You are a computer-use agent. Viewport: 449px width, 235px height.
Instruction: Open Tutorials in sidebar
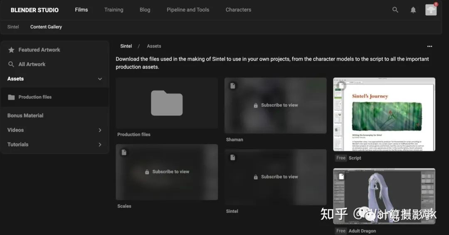(x=18, y=144)
